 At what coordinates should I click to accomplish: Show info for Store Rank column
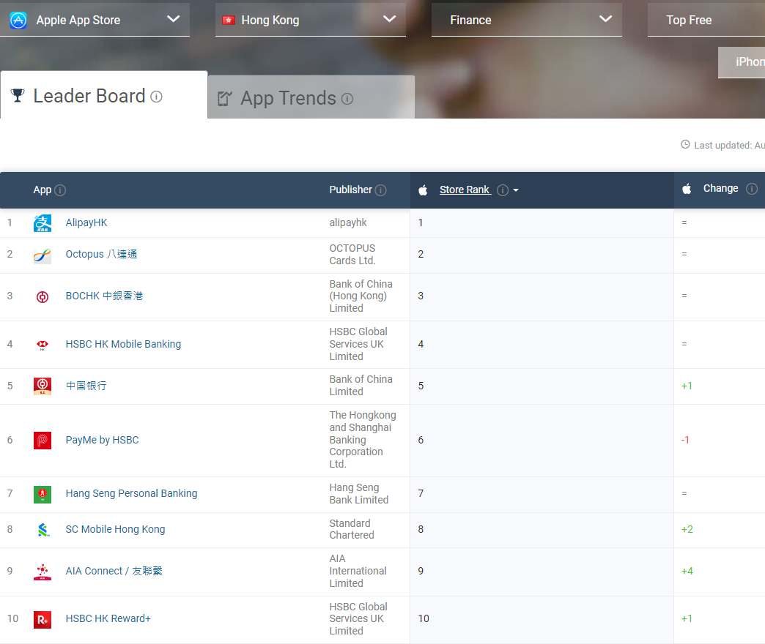click(x=503, y=190)
